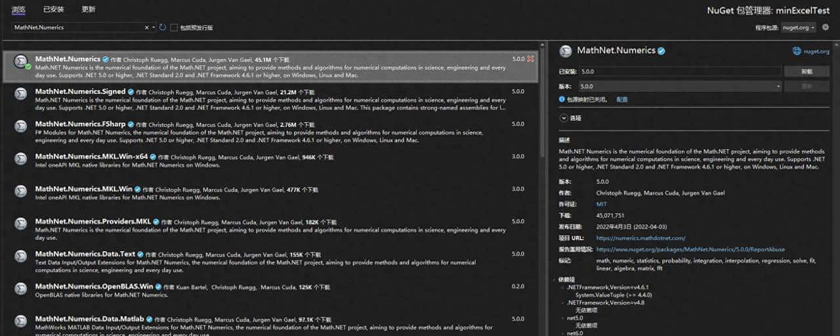
Task: Open the 更新 (Updates) tab
Action: (x=89, y=10)
